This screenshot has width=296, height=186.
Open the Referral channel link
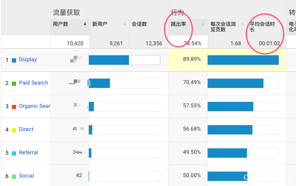[x=28, y=153]
